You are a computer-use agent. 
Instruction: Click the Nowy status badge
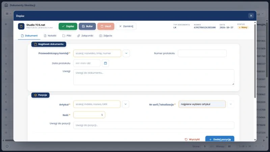(243, 27)
